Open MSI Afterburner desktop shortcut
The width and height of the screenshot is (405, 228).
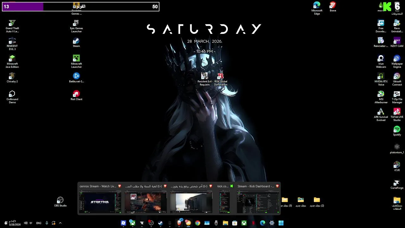[381, 97]
